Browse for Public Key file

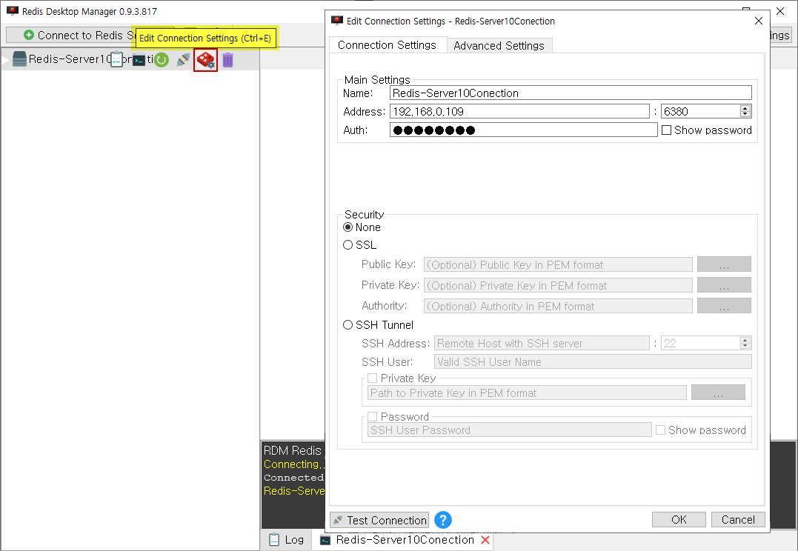[724, 264]
